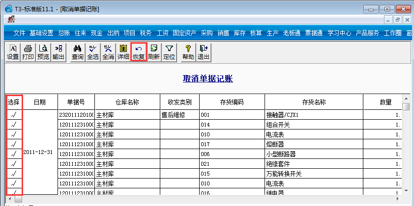Viewport: 414px width, 206px height.
Task: Open the 总账 menu
Action: click(64, 33)
